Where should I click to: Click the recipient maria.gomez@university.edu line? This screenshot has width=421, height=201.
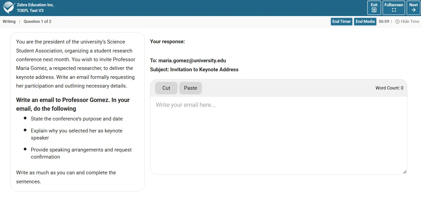[188, 61]
